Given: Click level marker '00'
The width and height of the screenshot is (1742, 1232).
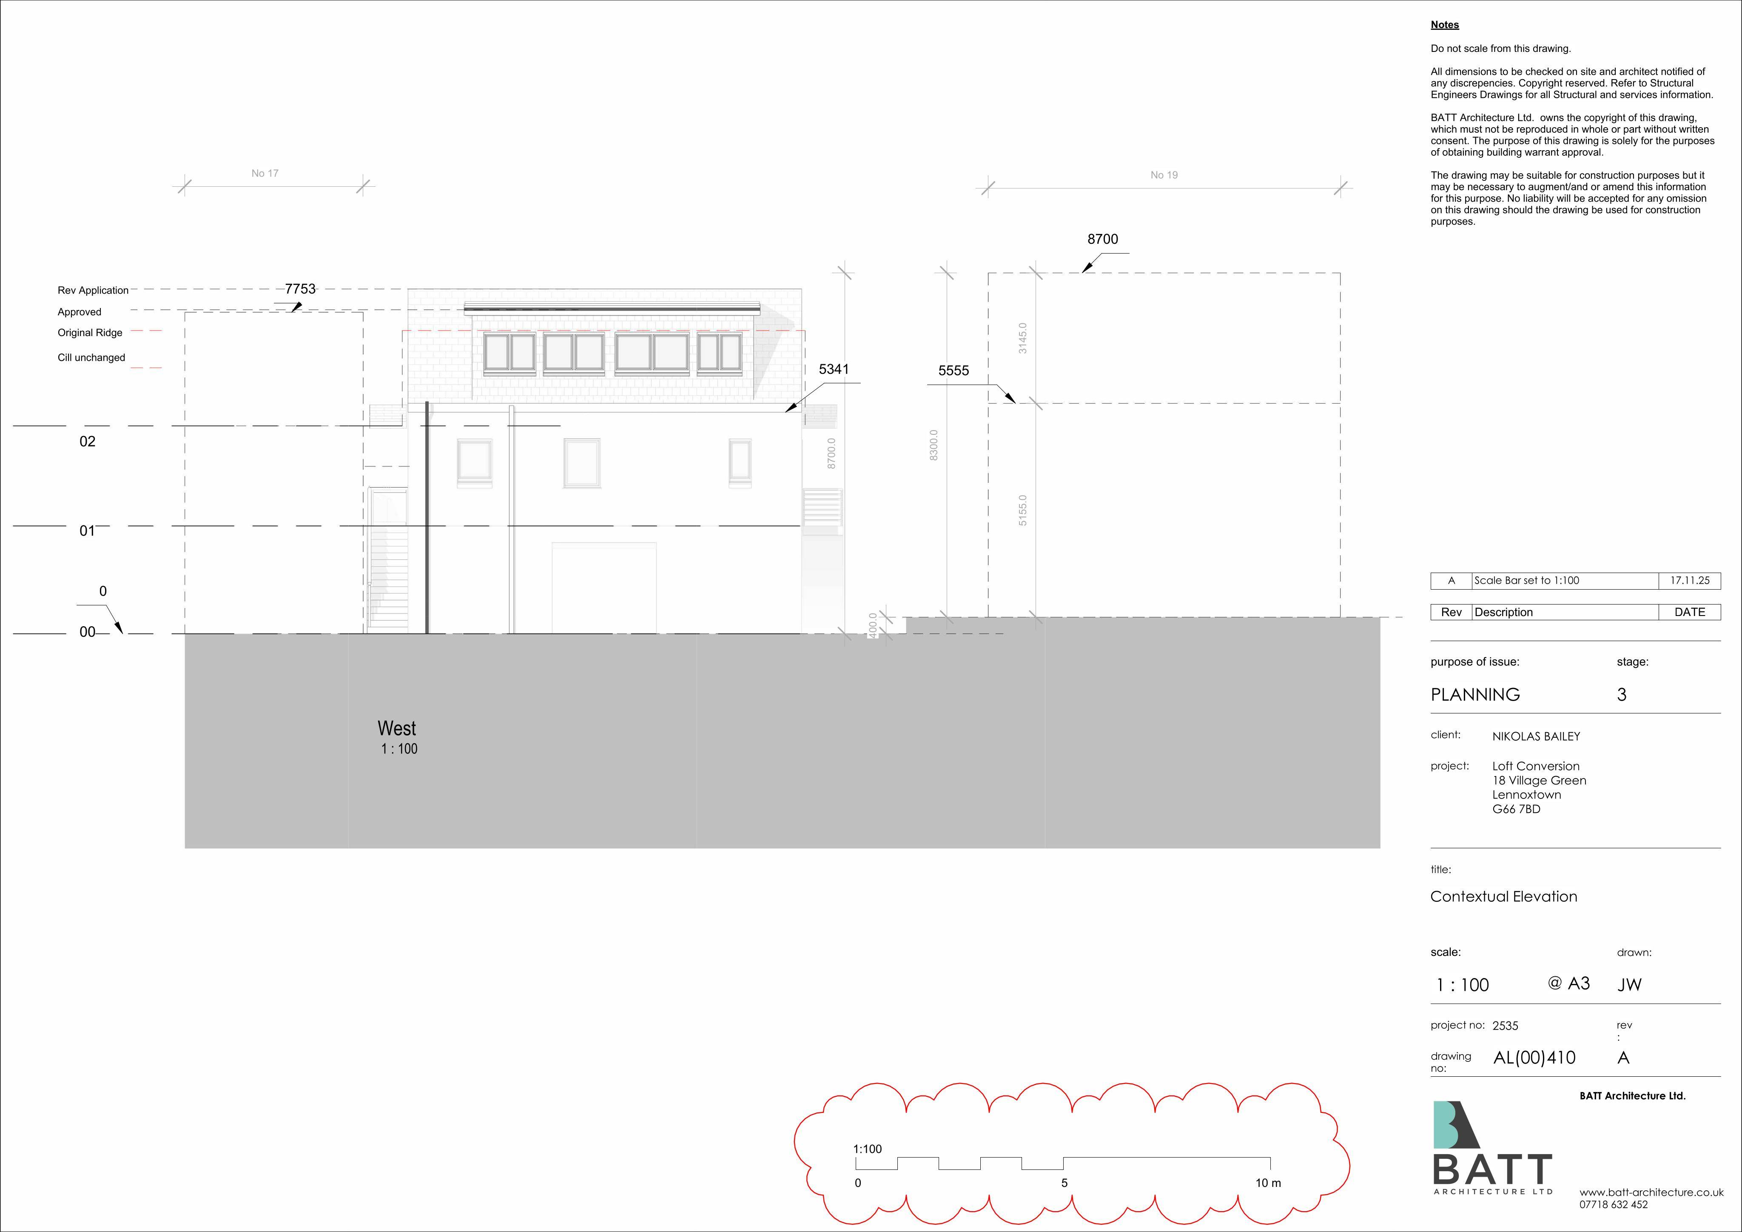Looking at the screenshot, I should pyautogui.click(x=87, y=632).
